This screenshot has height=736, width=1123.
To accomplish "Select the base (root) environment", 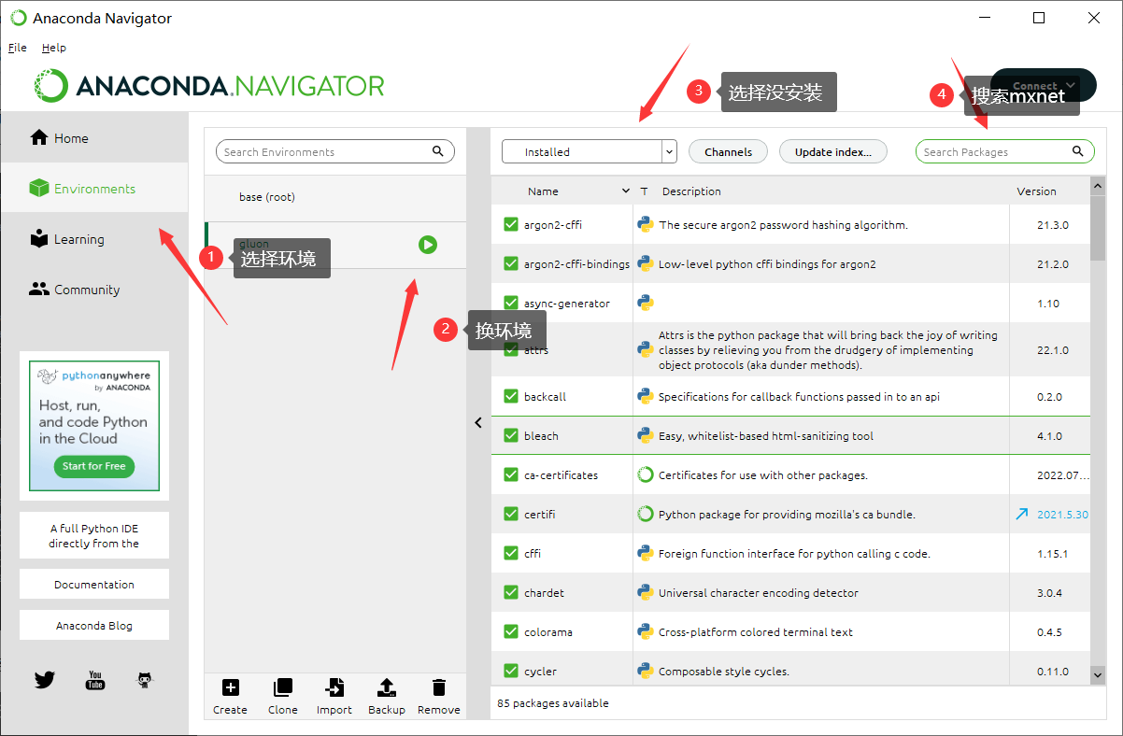I will [335, 197].
